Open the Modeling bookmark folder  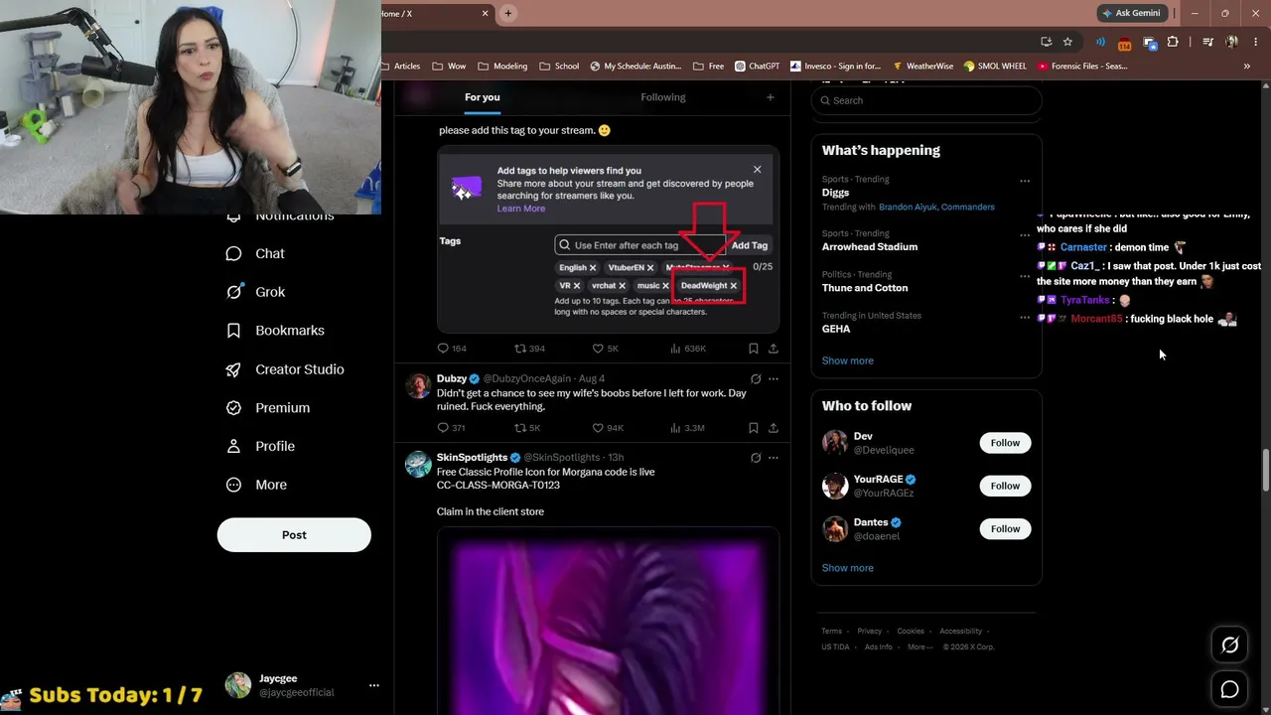pyautogui.click(x=502, y=67)
